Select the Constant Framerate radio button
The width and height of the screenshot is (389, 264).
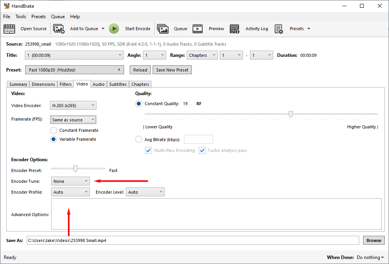(53, 130)
